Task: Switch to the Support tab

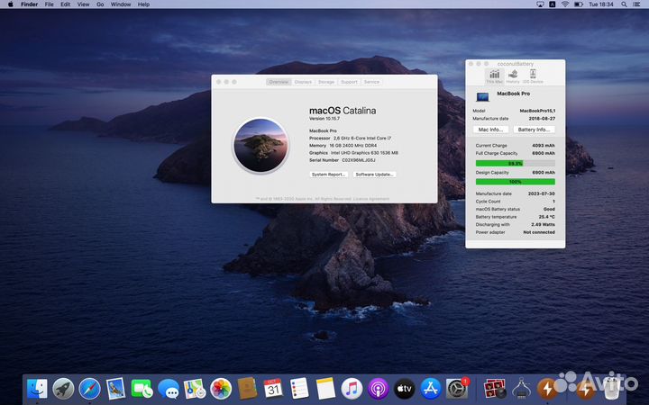Action: click(x=349, y=82)
